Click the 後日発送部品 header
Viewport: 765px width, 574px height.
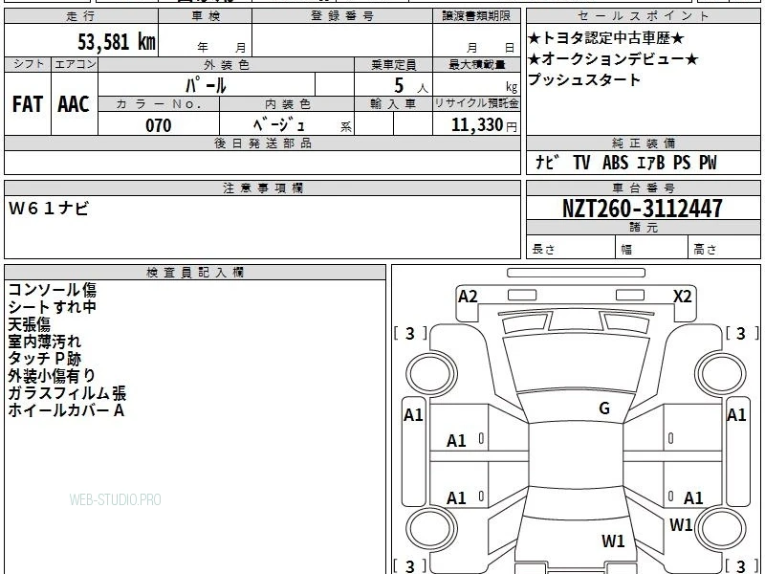click(262, 143)
